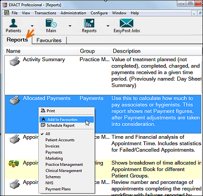The width and height of the screenshot is (203, 196).
Task: Open the View menu
Action: tap(26, 13)
